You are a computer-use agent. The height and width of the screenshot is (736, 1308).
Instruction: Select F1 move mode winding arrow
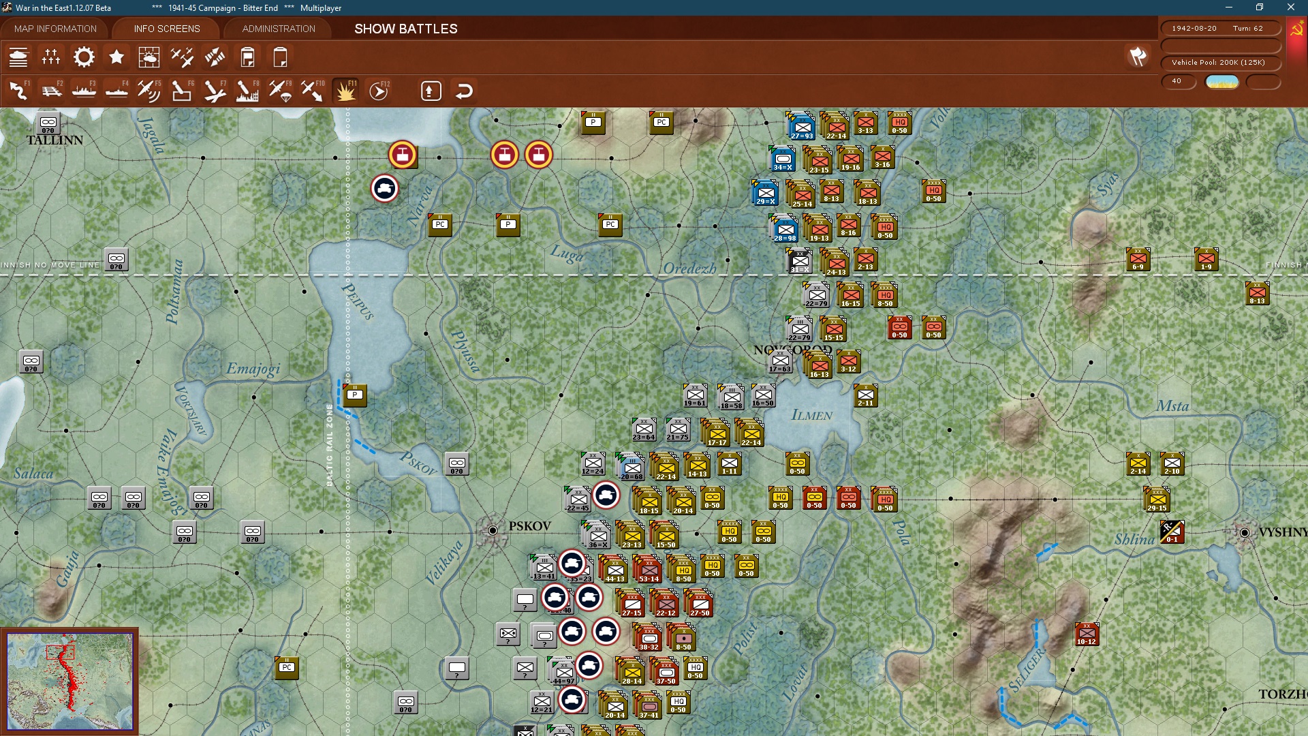coord(18,91)
